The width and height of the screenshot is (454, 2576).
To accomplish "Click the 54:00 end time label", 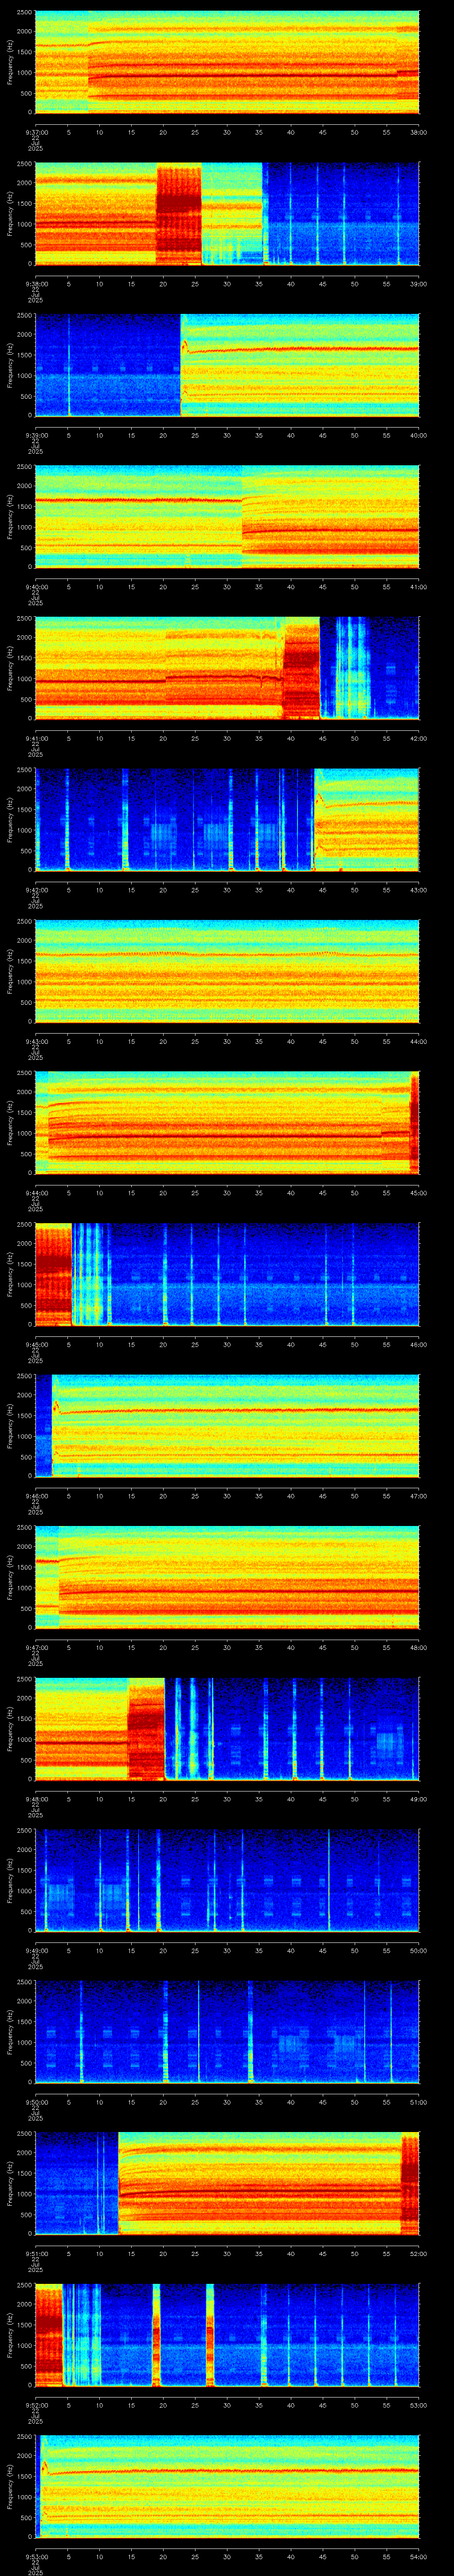I will (418, 2556).
